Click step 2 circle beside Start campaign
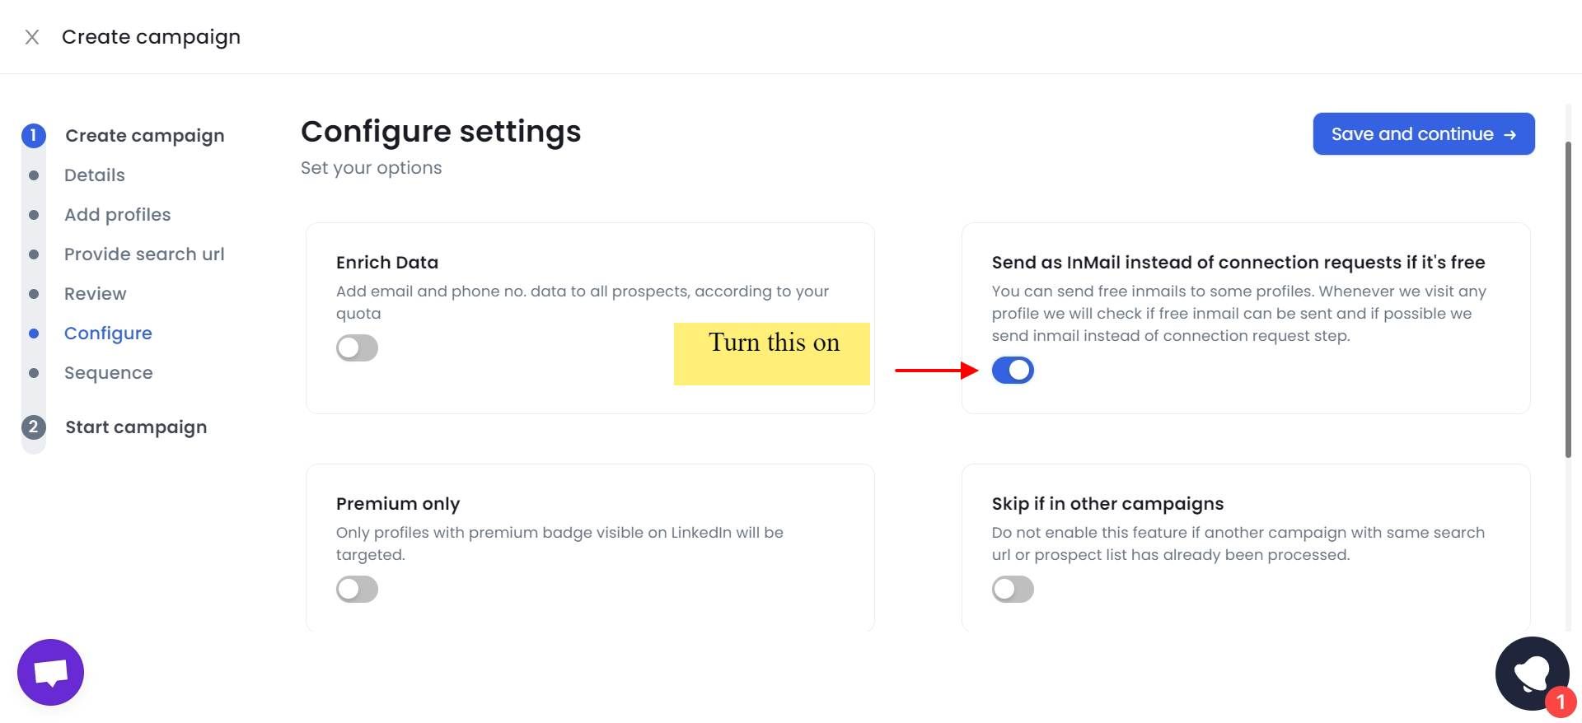Viewport: 1582px width, 723px height. coord(34,427)
